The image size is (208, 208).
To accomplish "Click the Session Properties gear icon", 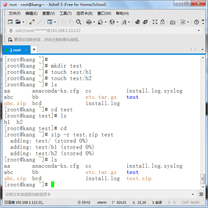I will [50, 22].
